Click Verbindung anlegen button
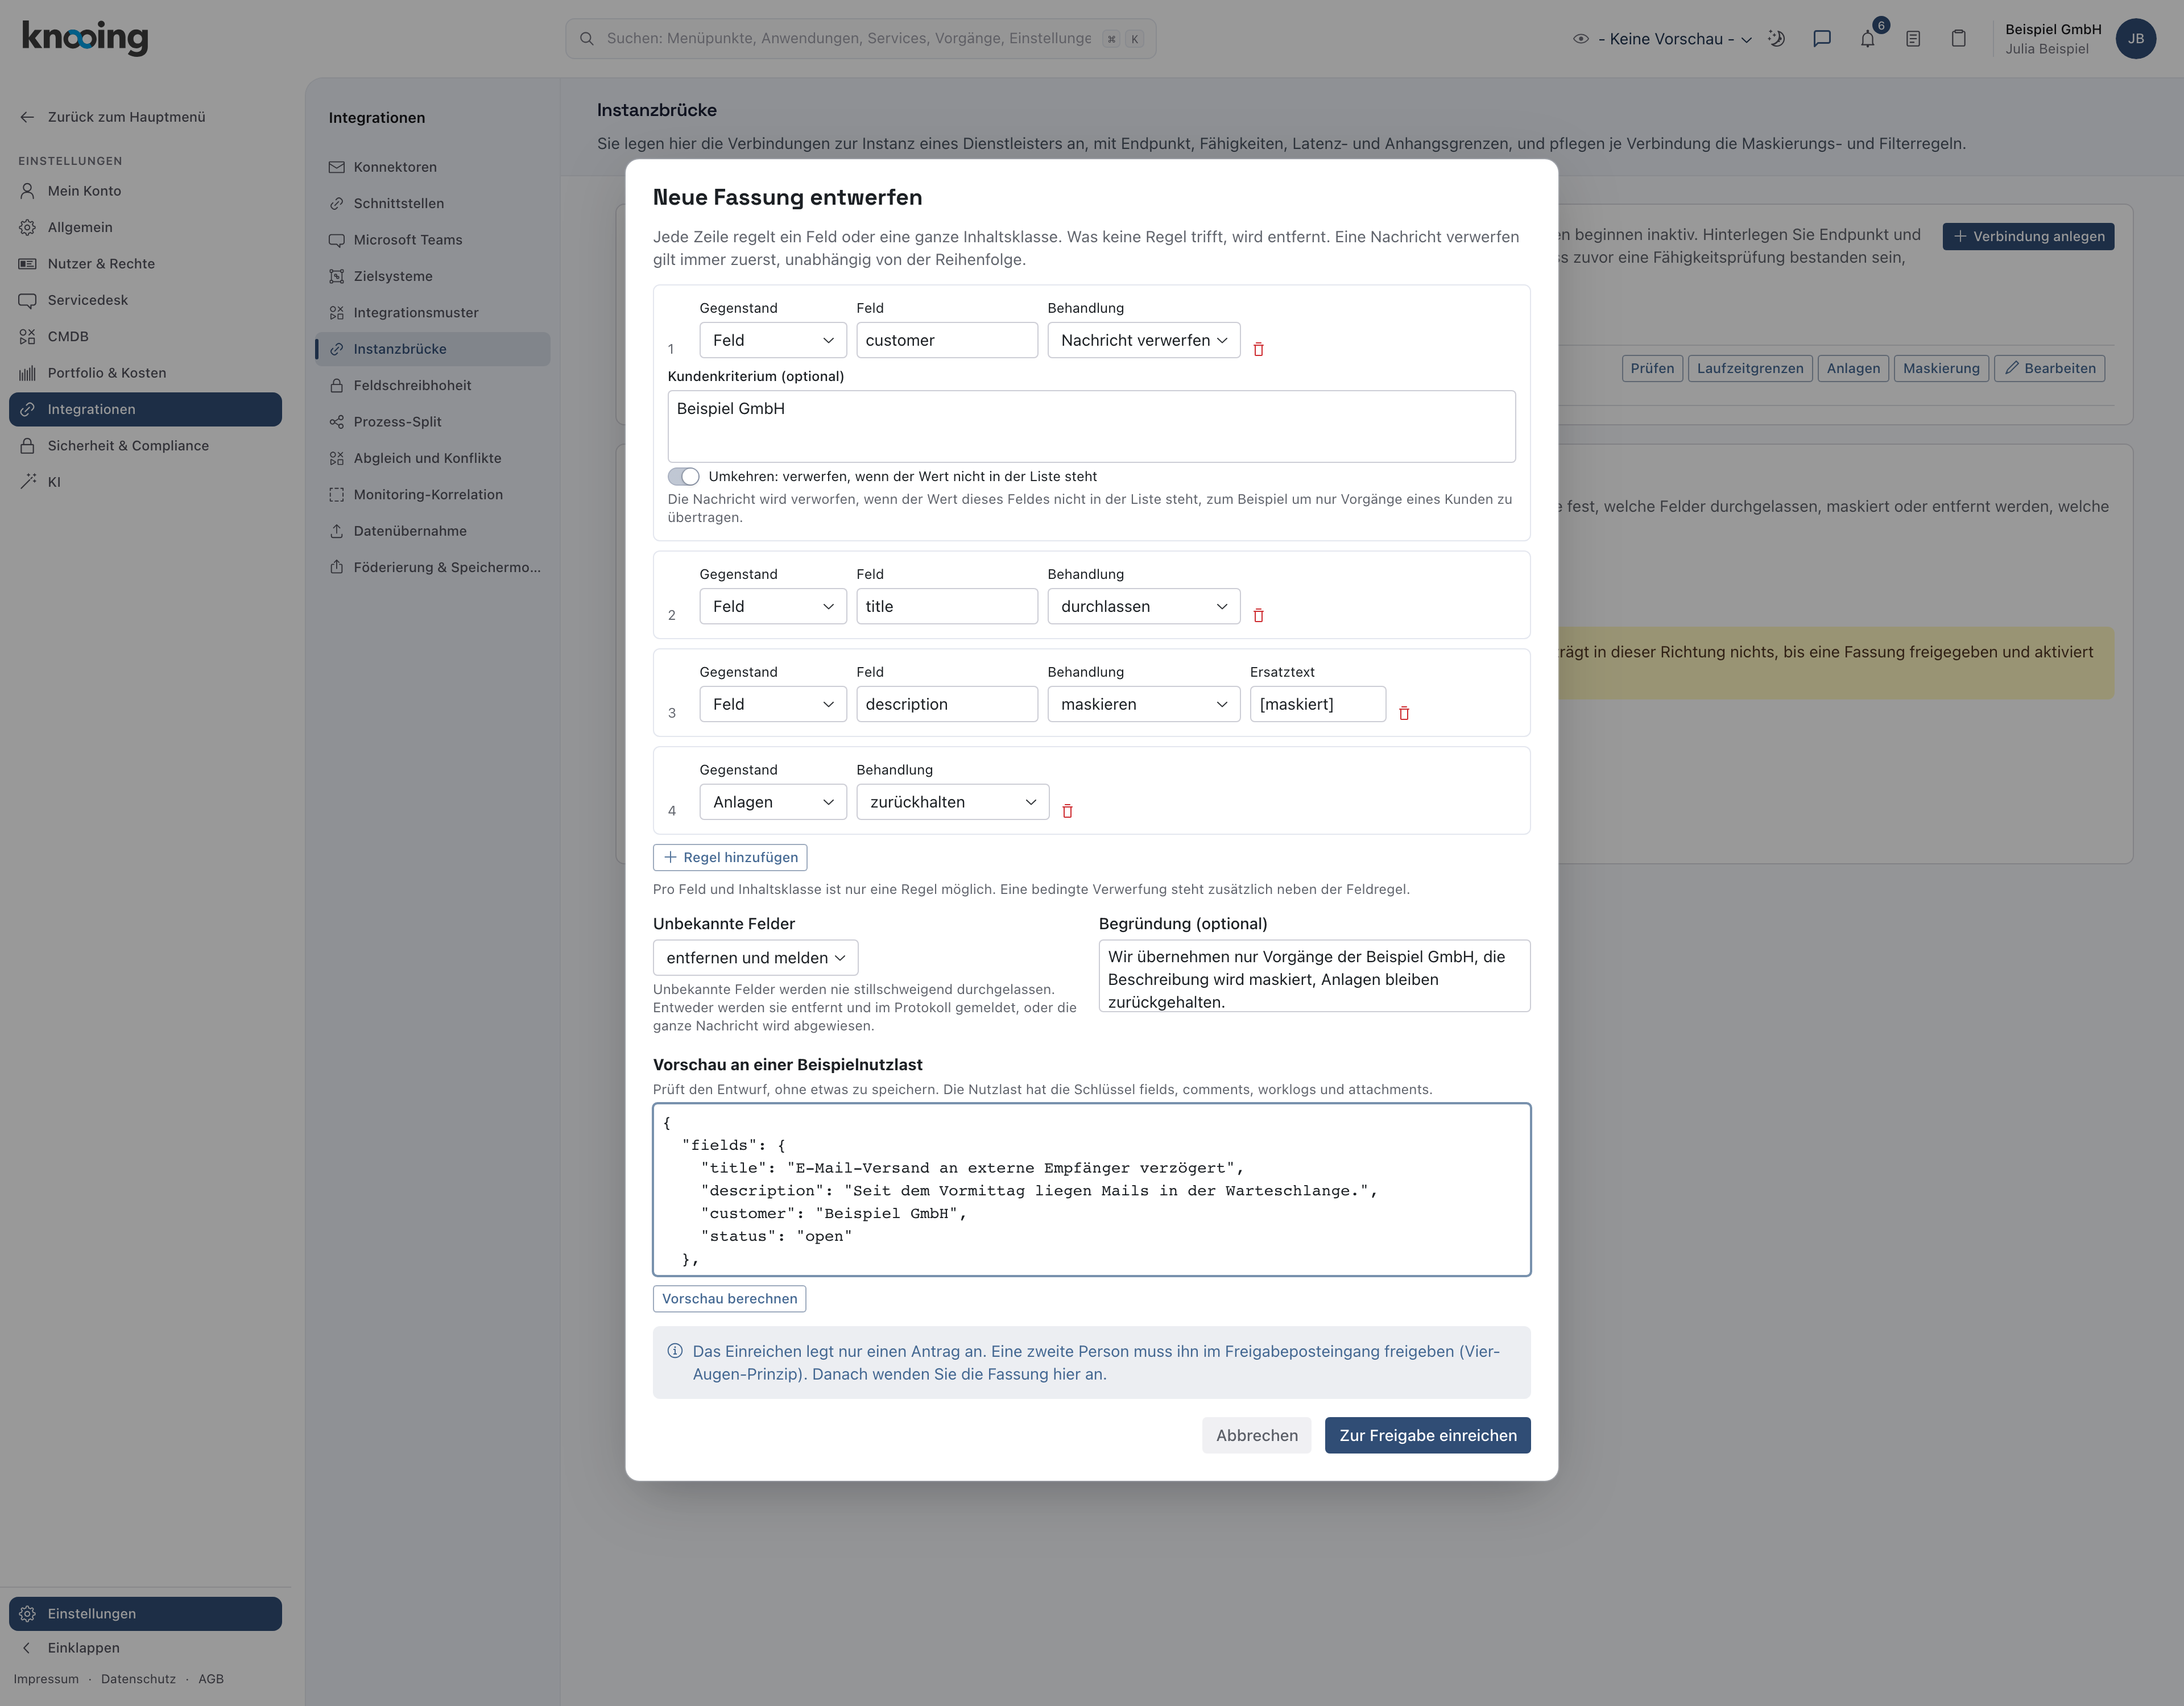This screenshot has width=2184, height=1706. 2027,237
